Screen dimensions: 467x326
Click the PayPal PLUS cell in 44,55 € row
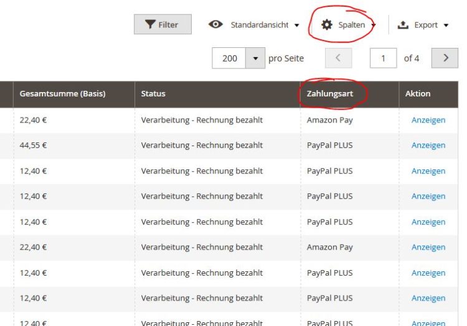pyautogui.click(x=329, y=146)
